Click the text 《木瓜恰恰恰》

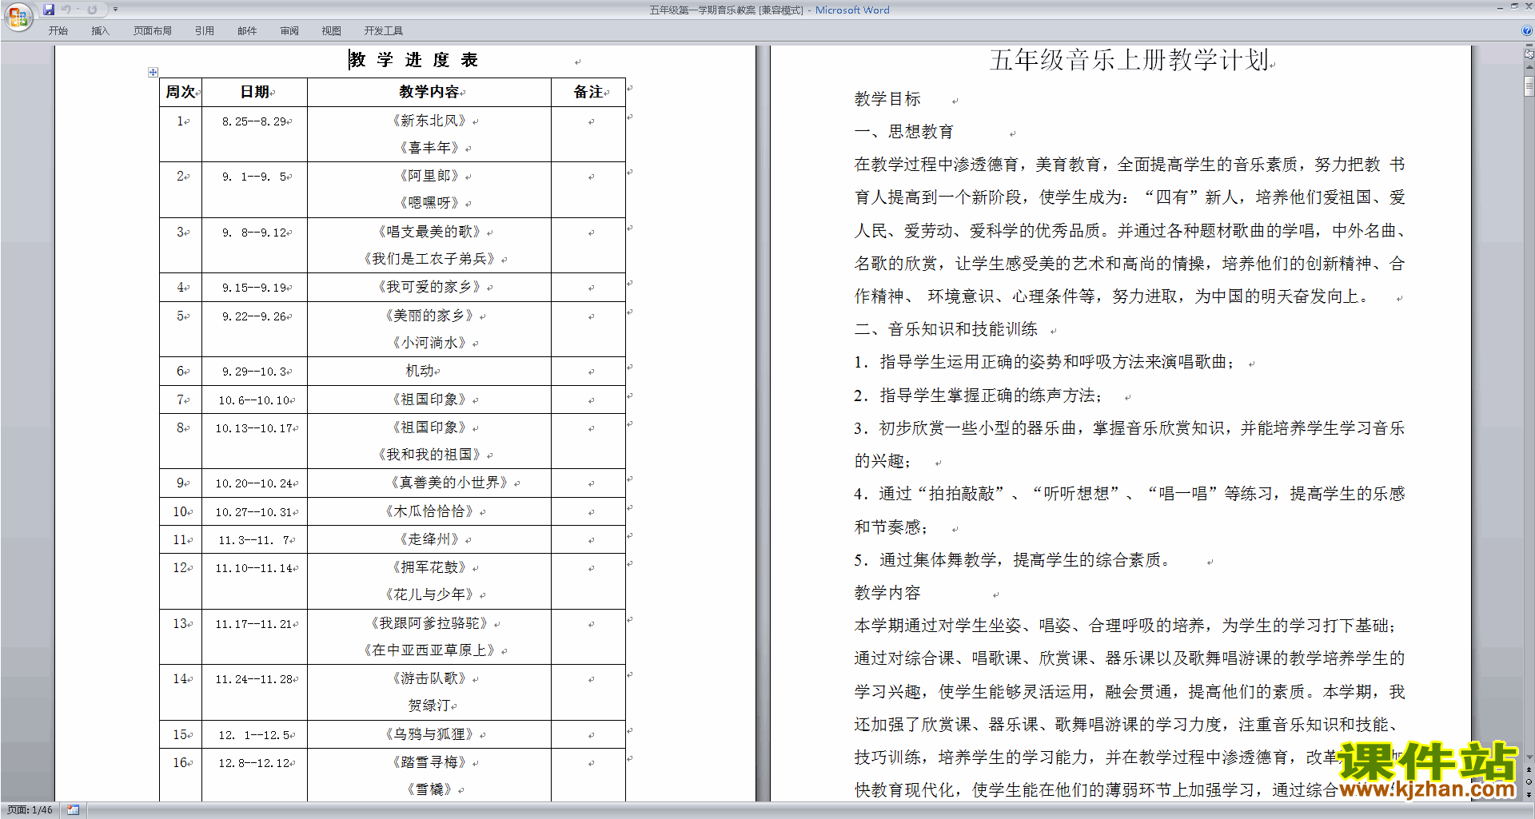(429, 511)
